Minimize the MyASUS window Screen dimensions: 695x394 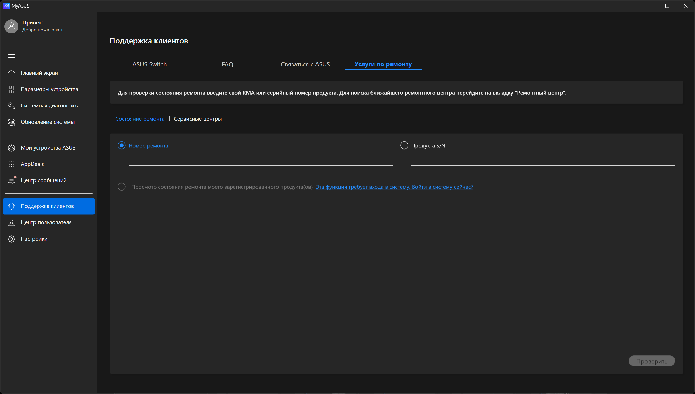pos(649,6)
